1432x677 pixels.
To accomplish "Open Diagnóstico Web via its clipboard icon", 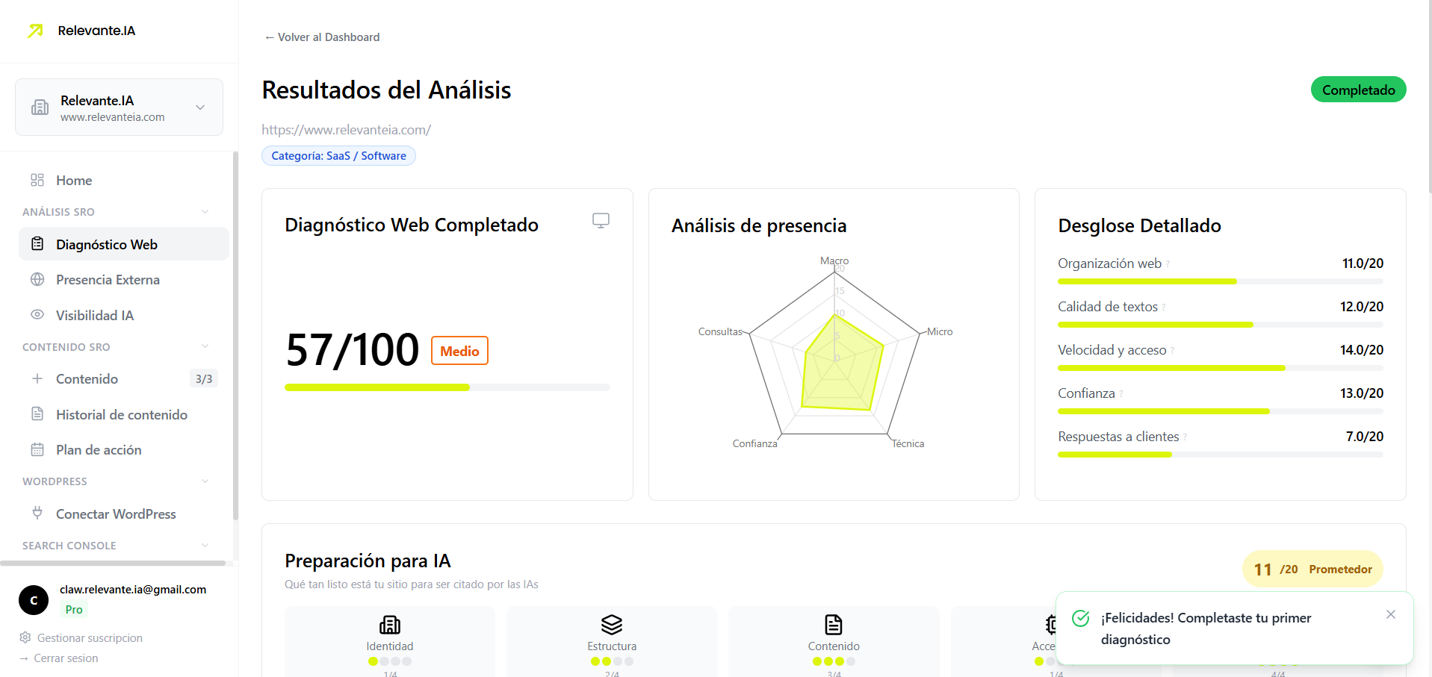I will click(37, 243).
